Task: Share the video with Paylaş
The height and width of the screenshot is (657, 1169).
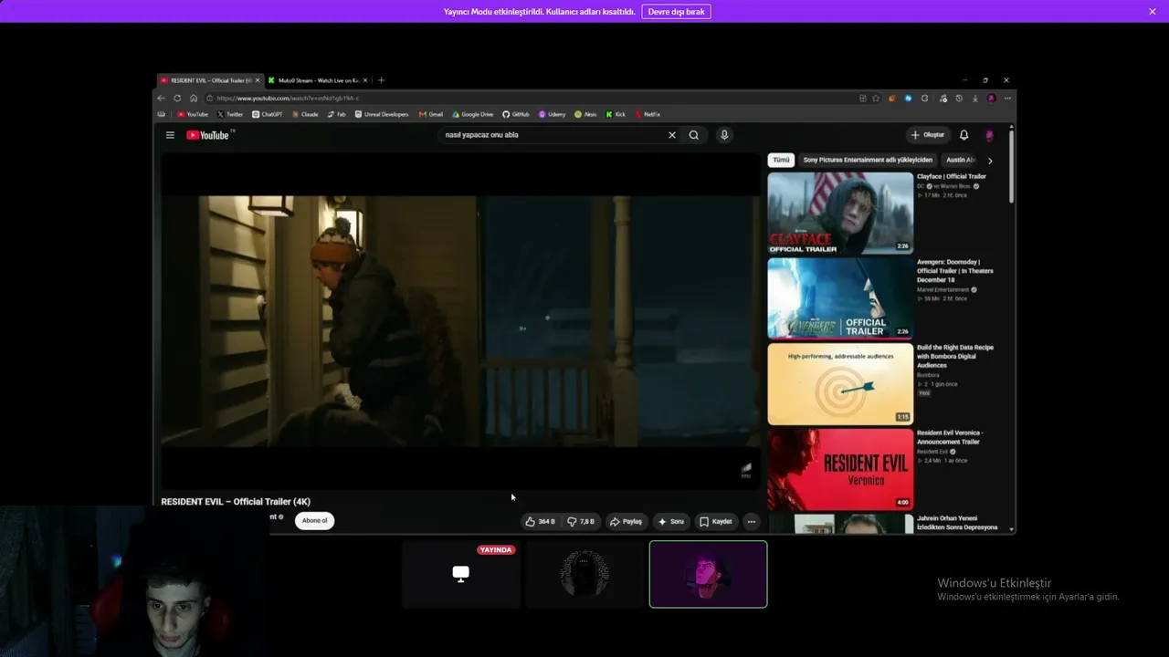Action: coord(626,522)
